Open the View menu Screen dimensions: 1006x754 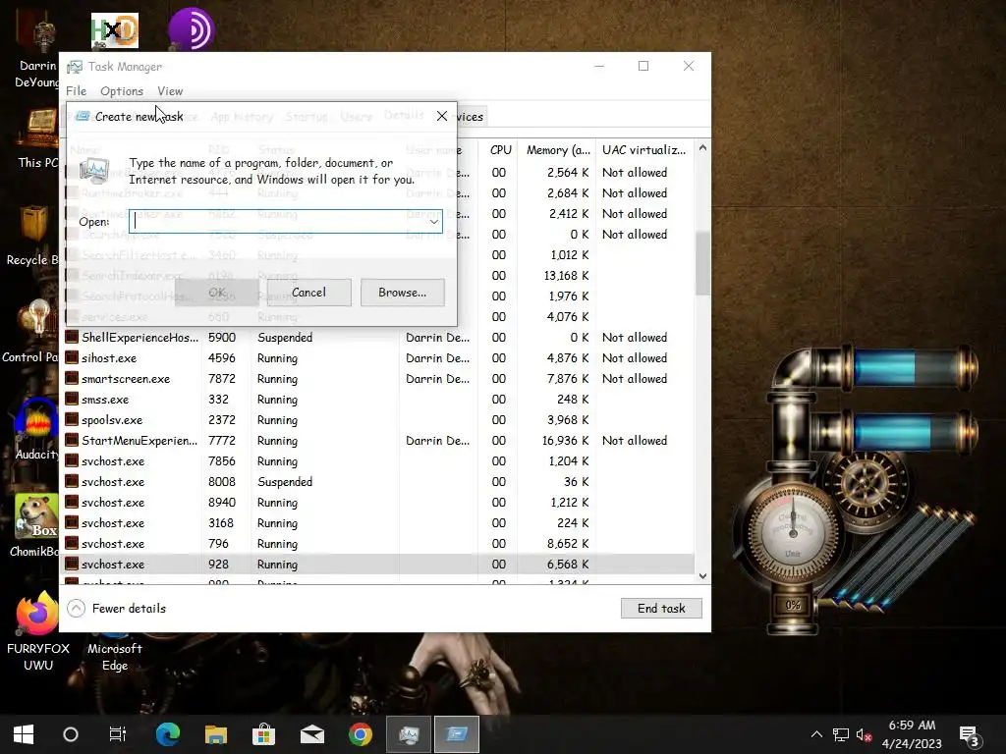click(170, 91)
